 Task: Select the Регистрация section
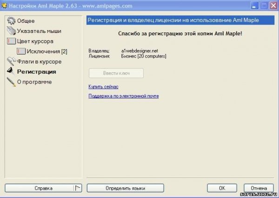[36, 72]
